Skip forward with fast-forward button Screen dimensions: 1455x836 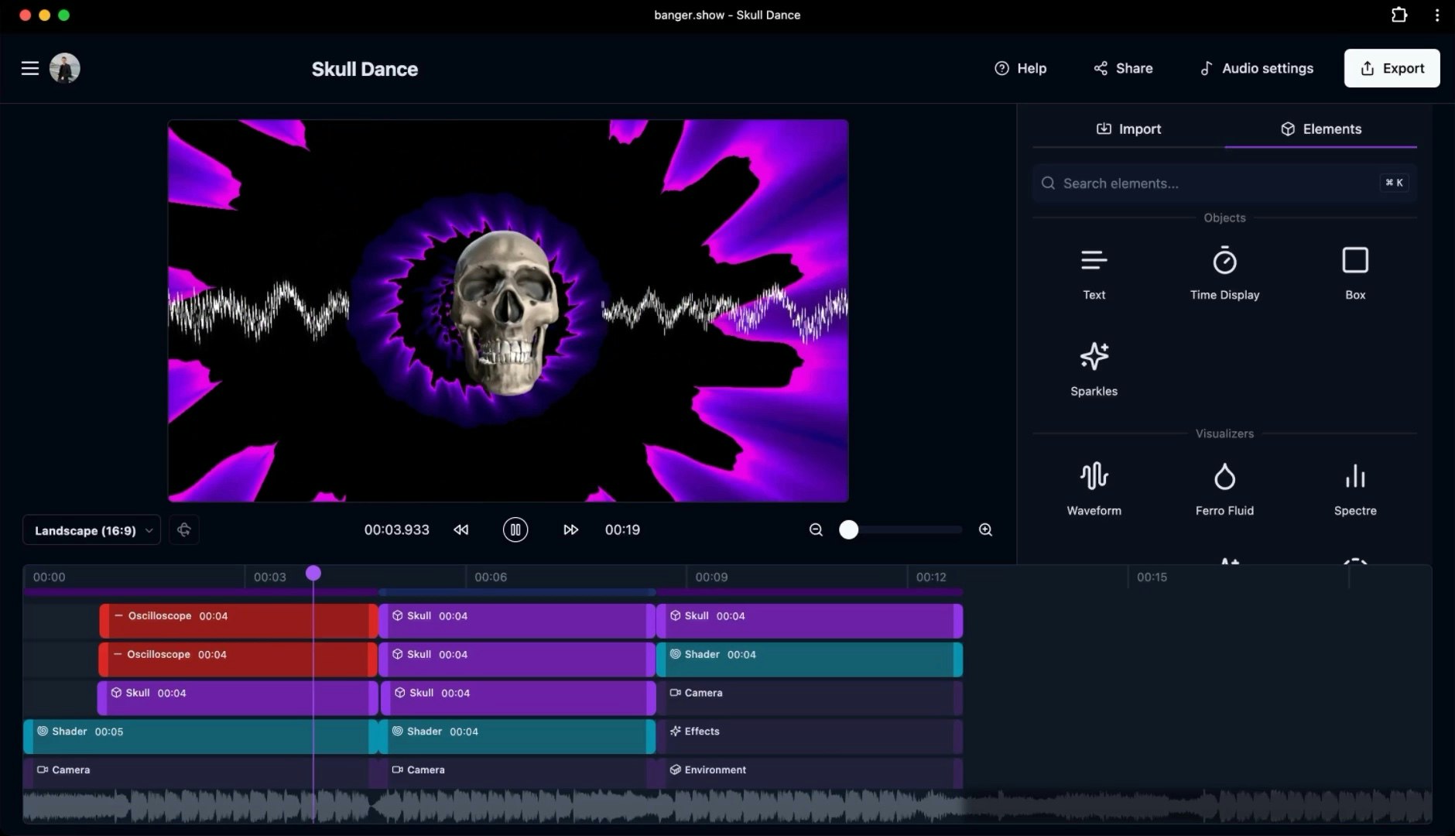(570, 530)
